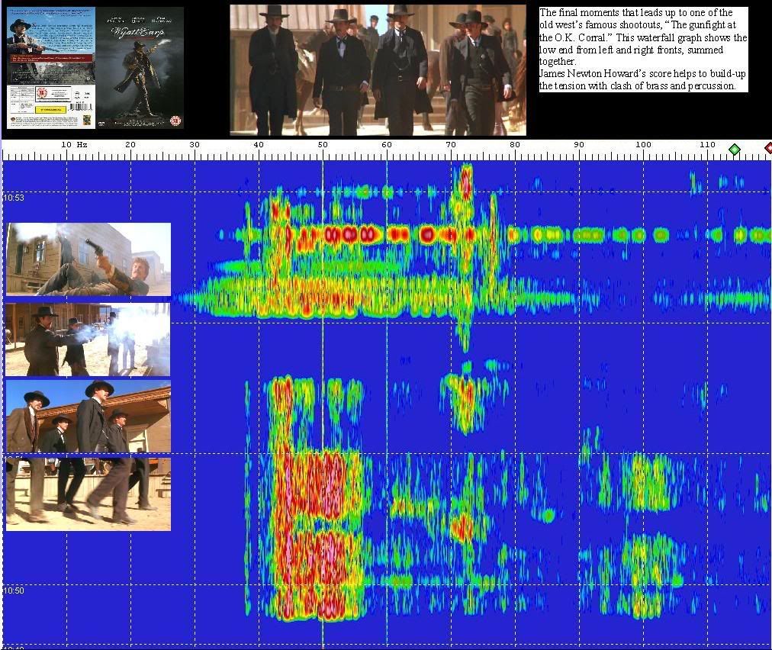Image resolution: width=772 pixels, height=650 pixels.
Task: Click the Wyatt Earp DVD front cover
Action: [140, 67]
